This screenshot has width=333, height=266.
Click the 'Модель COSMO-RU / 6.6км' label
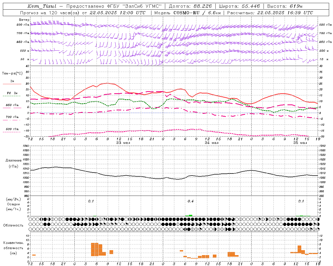188,13
